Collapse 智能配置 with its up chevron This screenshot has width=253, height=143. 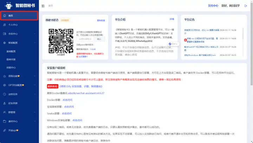click(x=35, y=43)
